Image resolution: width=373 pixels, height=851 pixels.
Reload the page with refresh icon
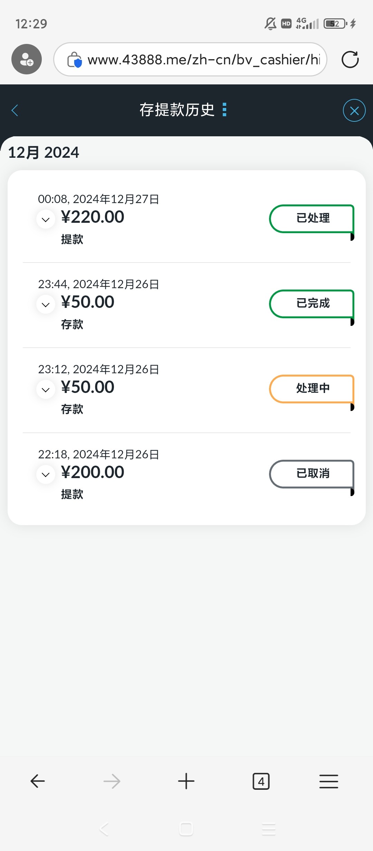pyautogui.click(x=350, y=60)
